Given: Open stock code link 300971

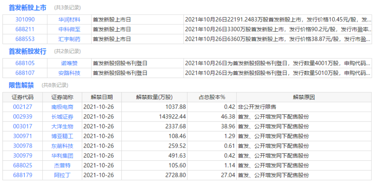Looking at the screenshot, I should pos(23,136).
